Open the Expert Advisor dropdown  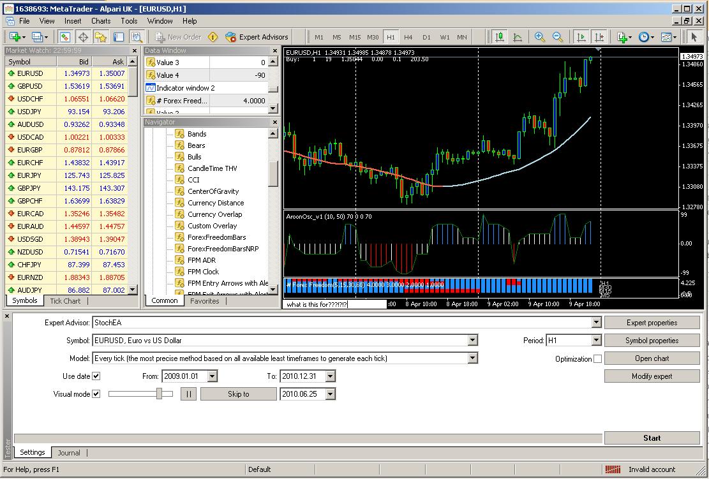(597, 323)
